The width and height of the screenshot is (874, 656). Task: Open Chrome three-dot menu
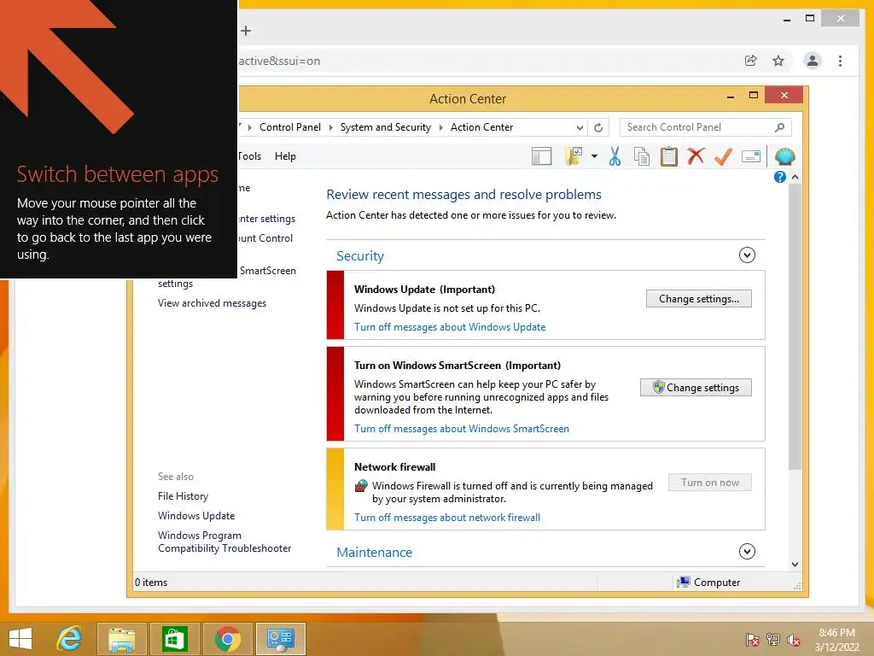[x=840, y=61]
